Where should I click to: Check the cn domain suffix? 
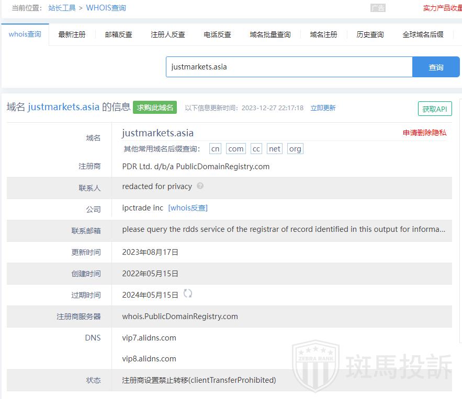click(215, 149)
